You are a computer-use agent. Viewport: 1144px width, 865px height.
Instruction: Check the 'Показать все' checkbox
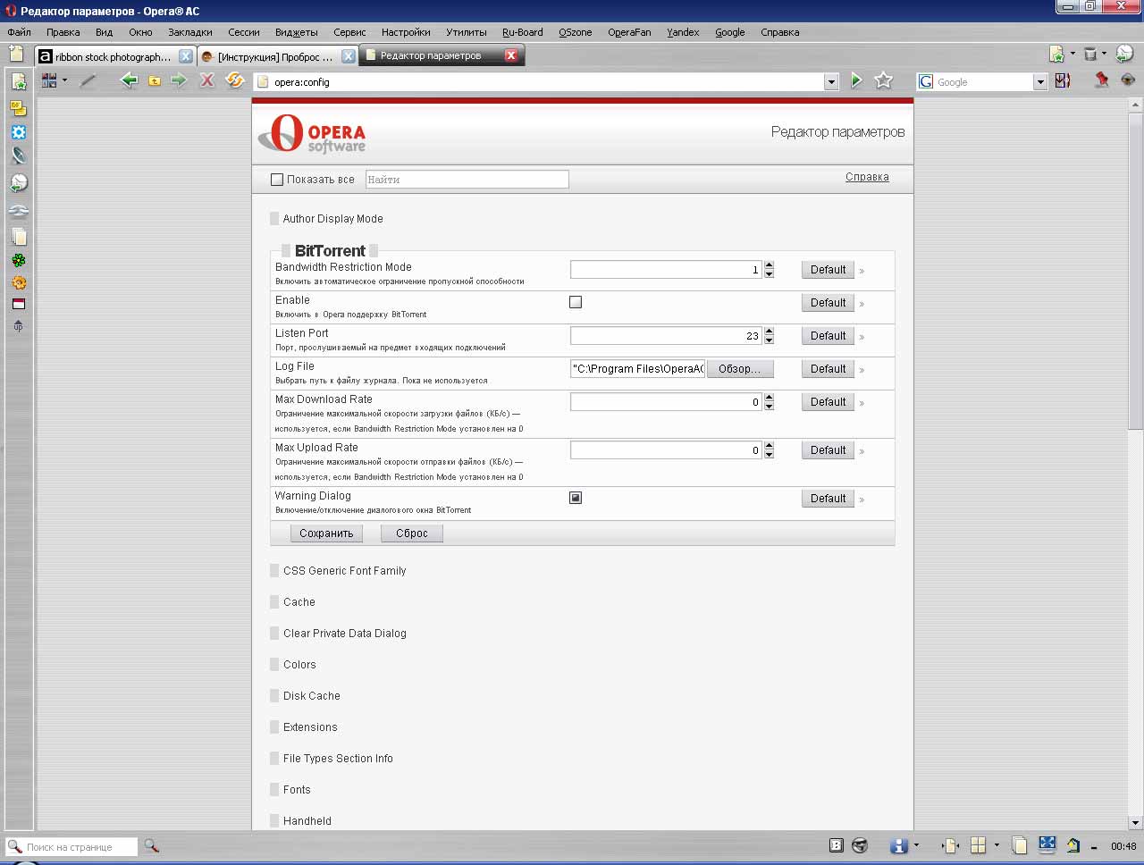tap(277, 180)
